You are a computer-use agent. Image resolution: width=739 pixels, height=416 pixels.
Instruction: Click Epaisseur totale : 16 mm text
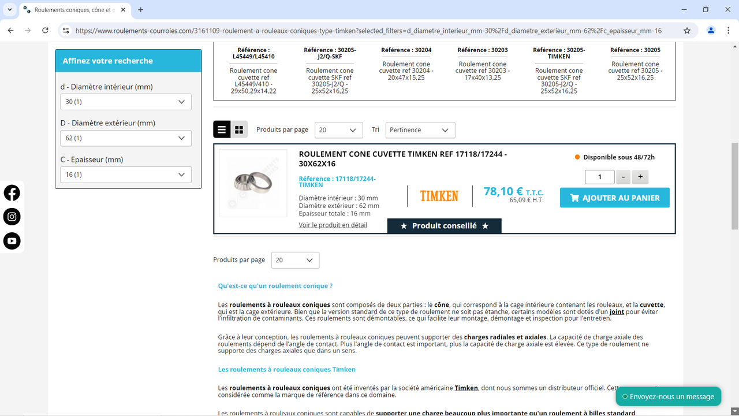(335, 213)
